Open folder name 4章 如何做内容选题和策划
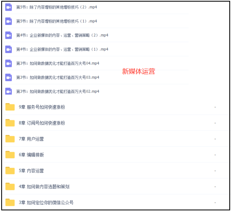233x212 pixels. tap(44, 187)
